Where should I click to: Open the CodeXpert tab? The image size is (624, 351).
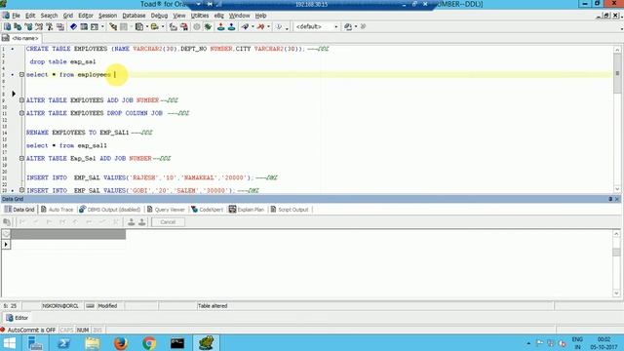click(208, 210)
